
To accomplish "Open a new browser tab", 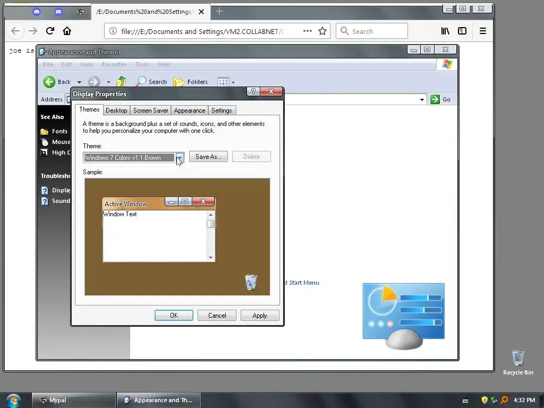I will point(219,12).
